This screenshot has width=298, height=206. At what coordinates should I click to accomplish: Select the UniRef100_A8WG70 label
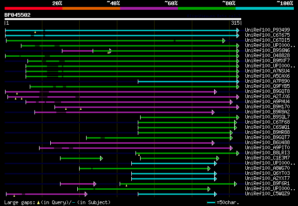pyautogui.click(x=267, y=168)
